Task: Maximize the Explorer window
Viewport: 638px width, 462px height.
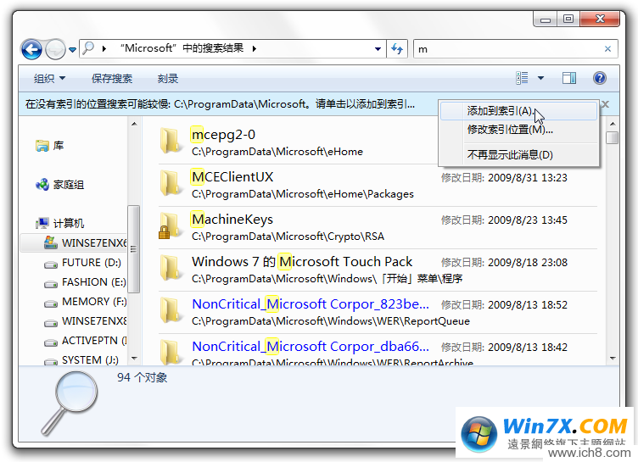Action: [x=568, y=19]
